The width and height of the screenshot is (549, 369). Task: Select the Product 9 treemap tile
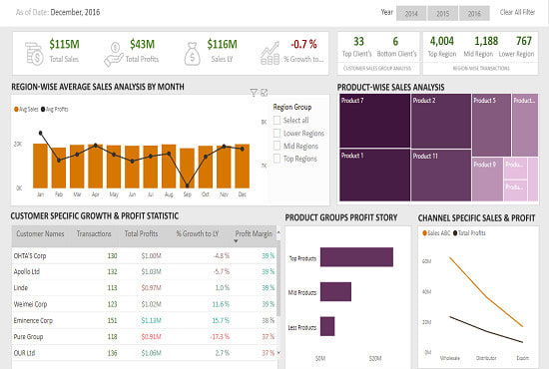487,180
